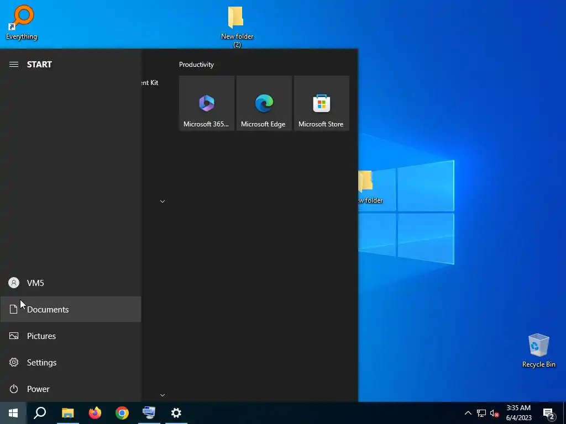Click the VM5 avatar icon
Image resolution: width=566 pixels, height=424 pixels.
14,283
